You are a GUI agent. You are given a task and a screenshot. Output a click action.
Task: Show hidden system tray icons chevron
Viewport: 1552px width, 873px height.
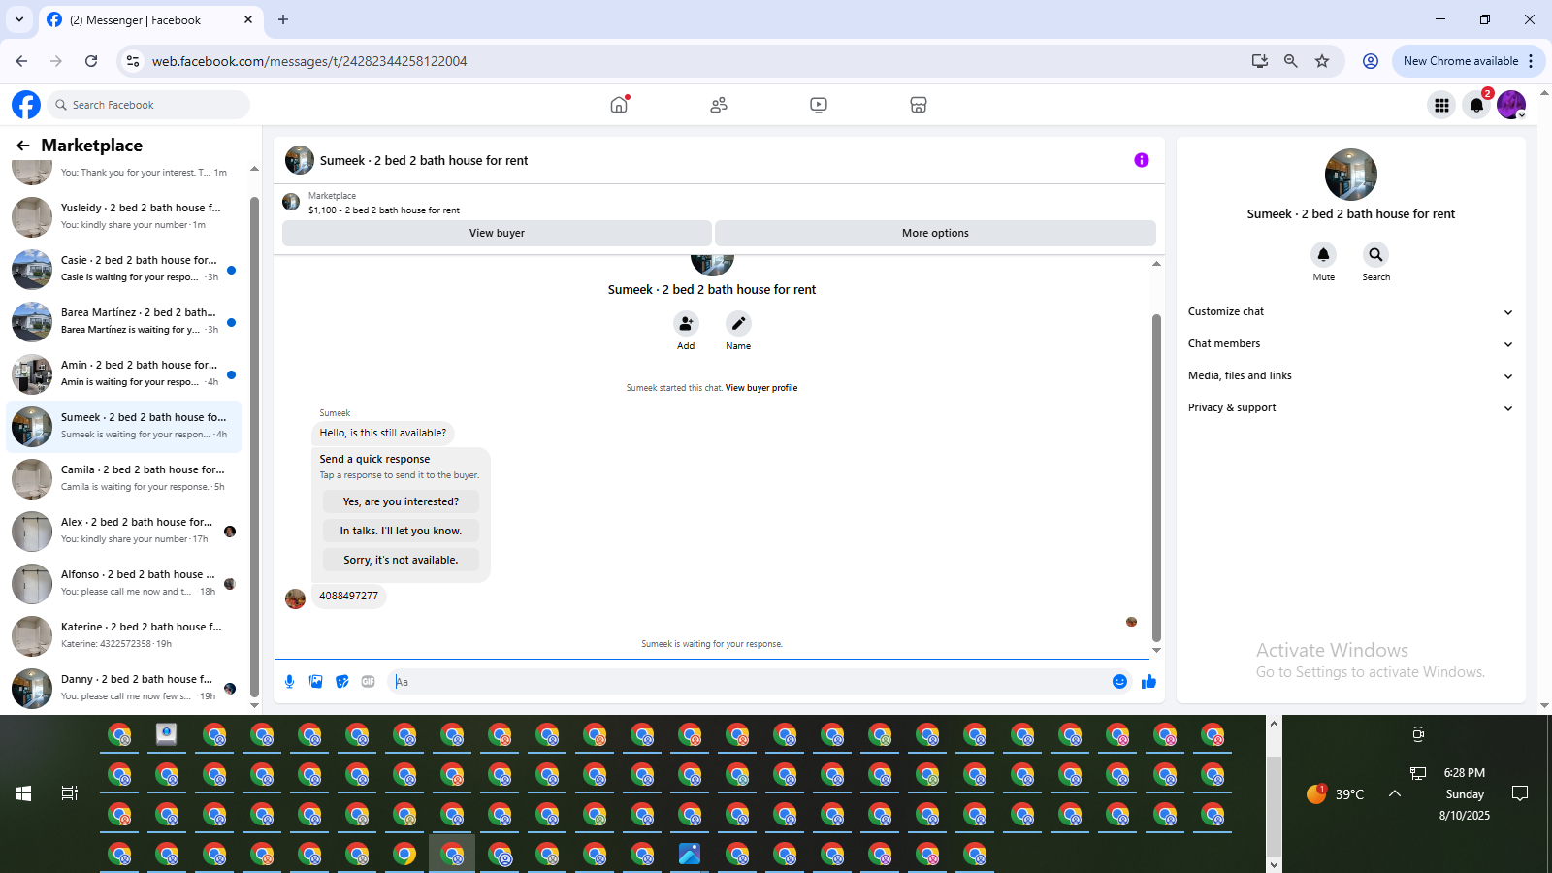click(x=1394, y=793)
